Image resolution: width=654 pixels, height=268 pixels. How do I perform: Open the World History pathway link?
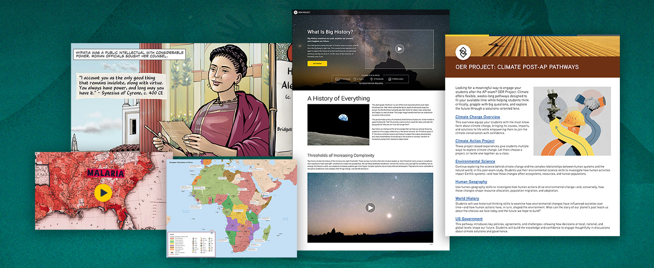coord(467,199)
